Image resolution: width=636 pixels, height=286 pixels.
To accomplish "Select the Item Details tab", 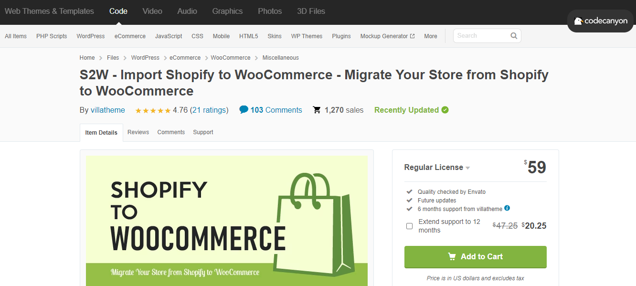I will [x=101, y=133].
